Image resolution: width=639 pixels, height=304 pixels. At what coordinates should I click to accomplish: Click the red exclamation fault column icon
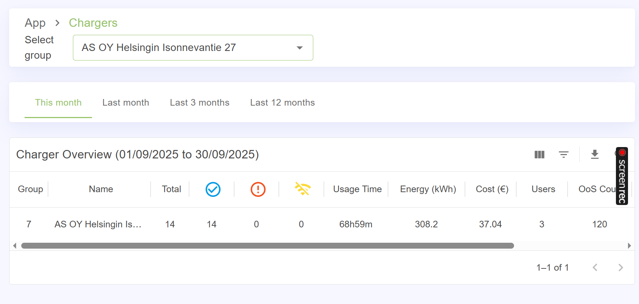[x=258, y=189]
